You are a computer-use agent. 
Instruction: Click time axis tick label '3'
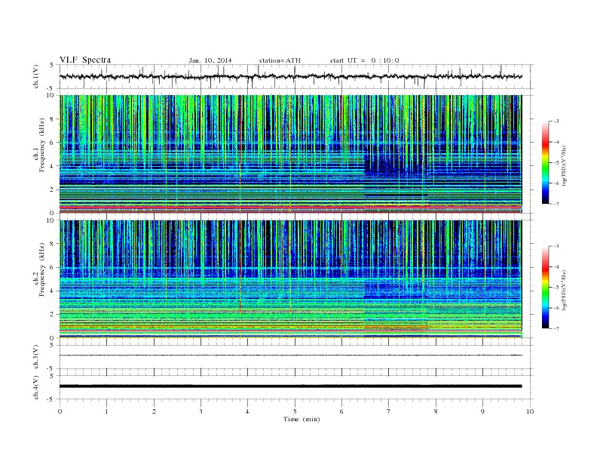201,411
